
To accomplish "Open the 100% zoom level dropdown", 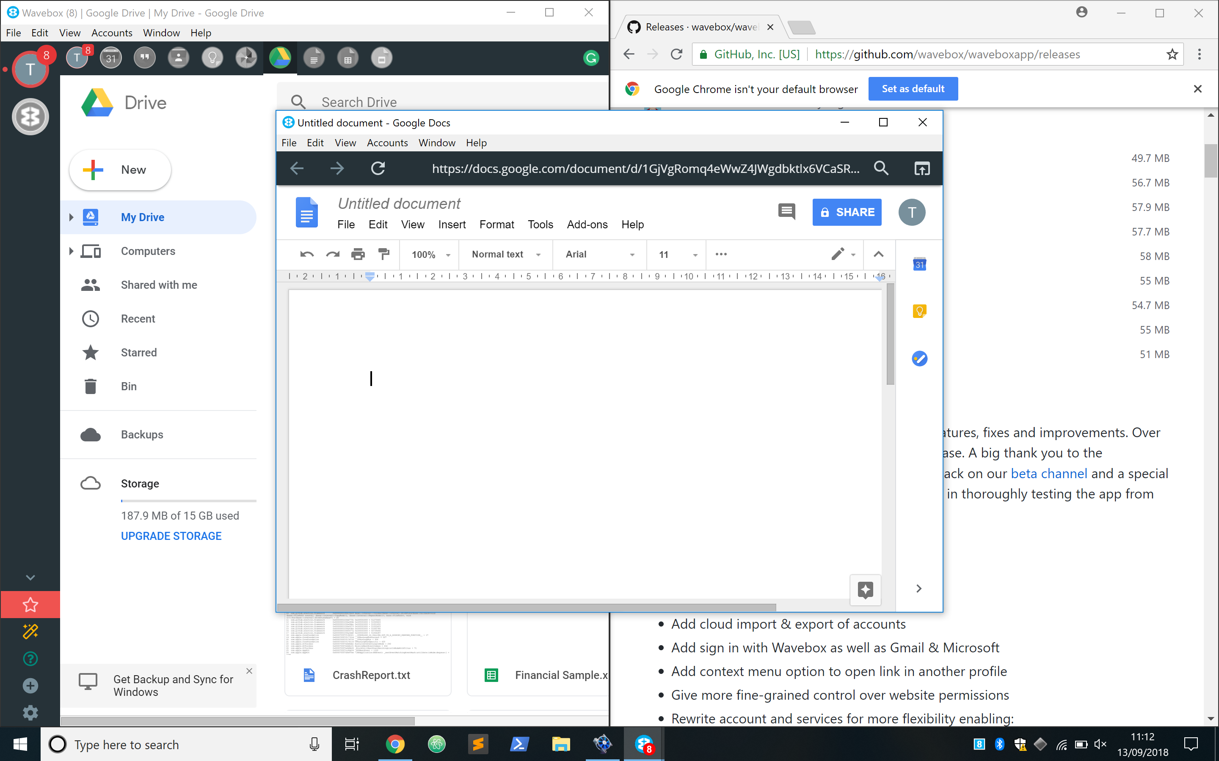I will coord(429,254).
